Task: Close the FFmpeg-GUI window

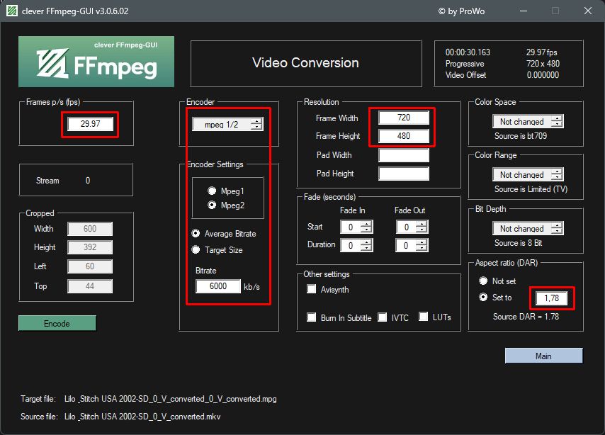Action: (x=587, y=11)
